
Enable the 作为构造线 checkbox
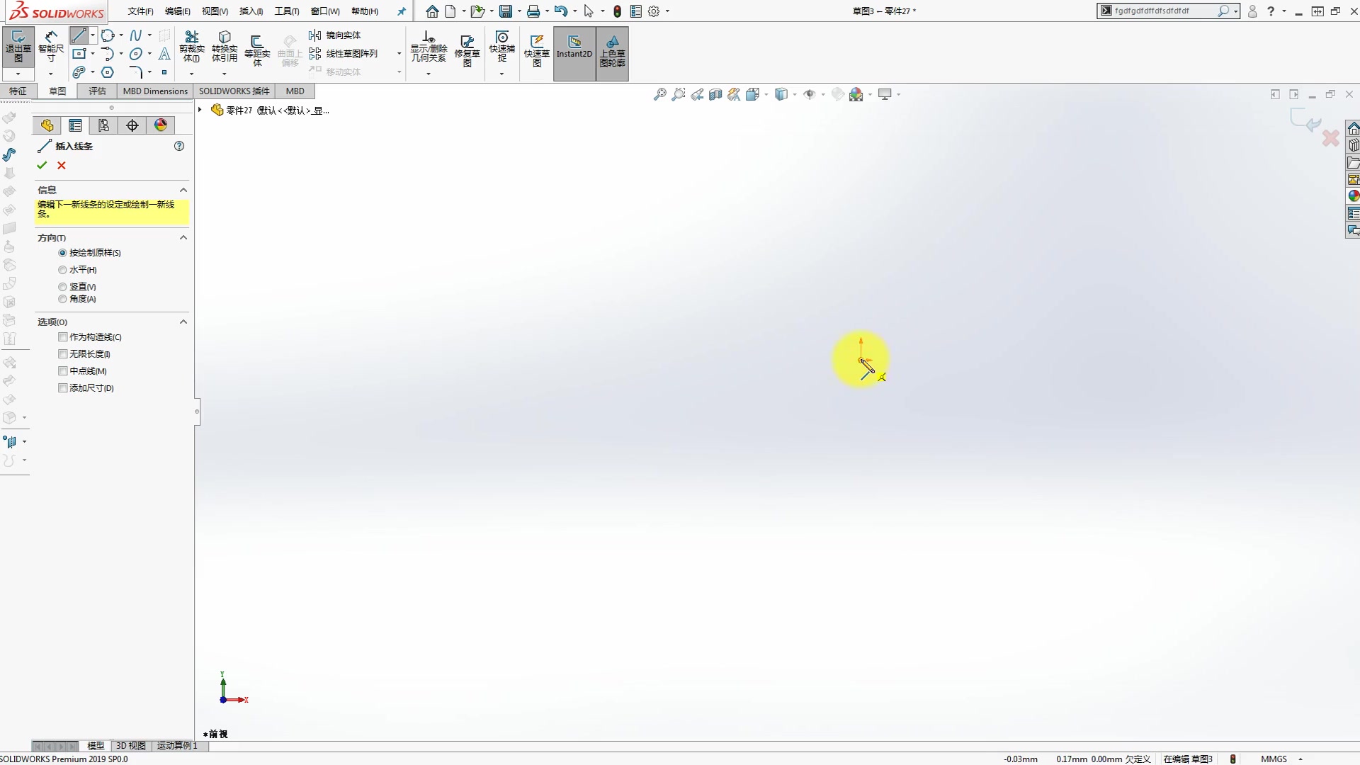click(x=63, y=337)
